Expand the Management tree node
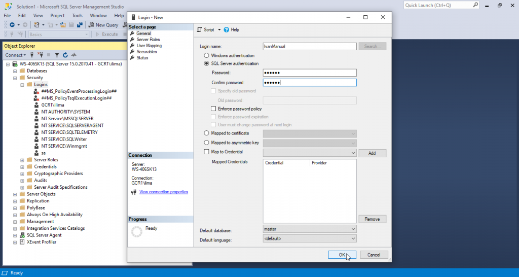 (x=15, y=222)
